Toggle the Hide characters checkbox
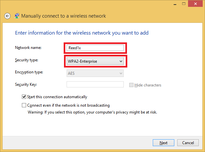 pyautogui.click(x=131, y=85)
